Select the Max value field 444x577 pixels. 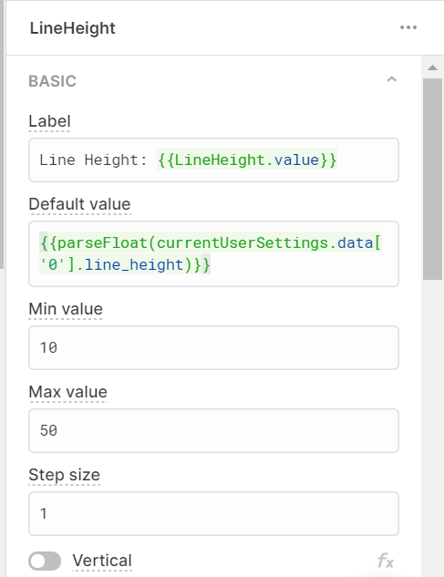[213, 430]
